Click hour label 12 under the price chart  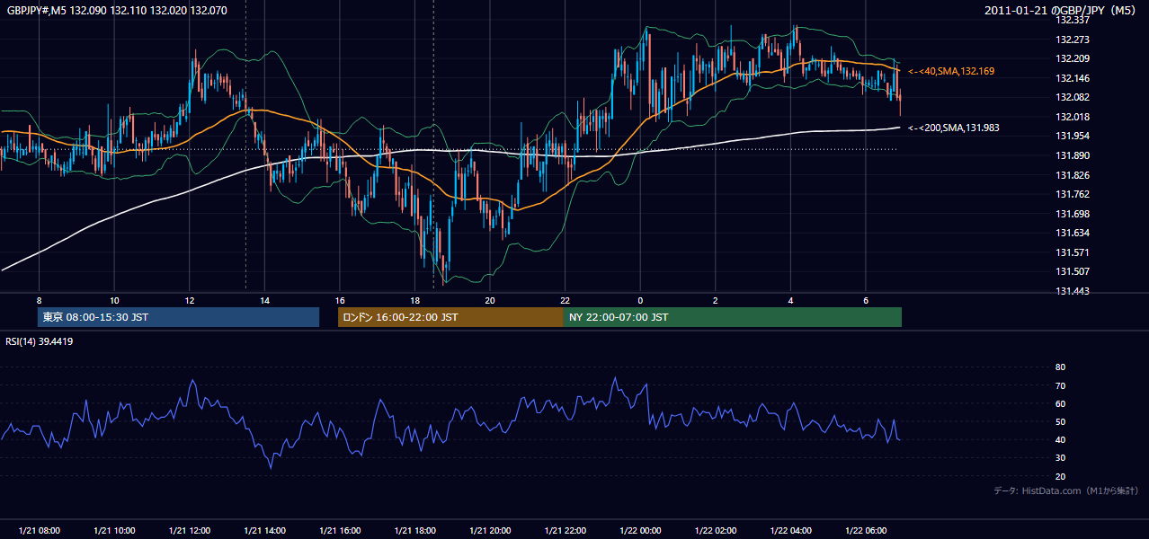190,300
